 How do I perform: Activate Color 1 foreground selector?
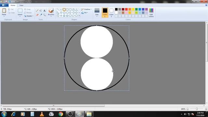105,13
